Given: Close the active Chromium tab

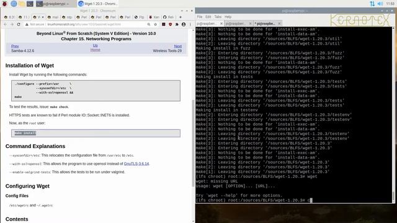Looking at the screenshot, I should tap(43, 17).
